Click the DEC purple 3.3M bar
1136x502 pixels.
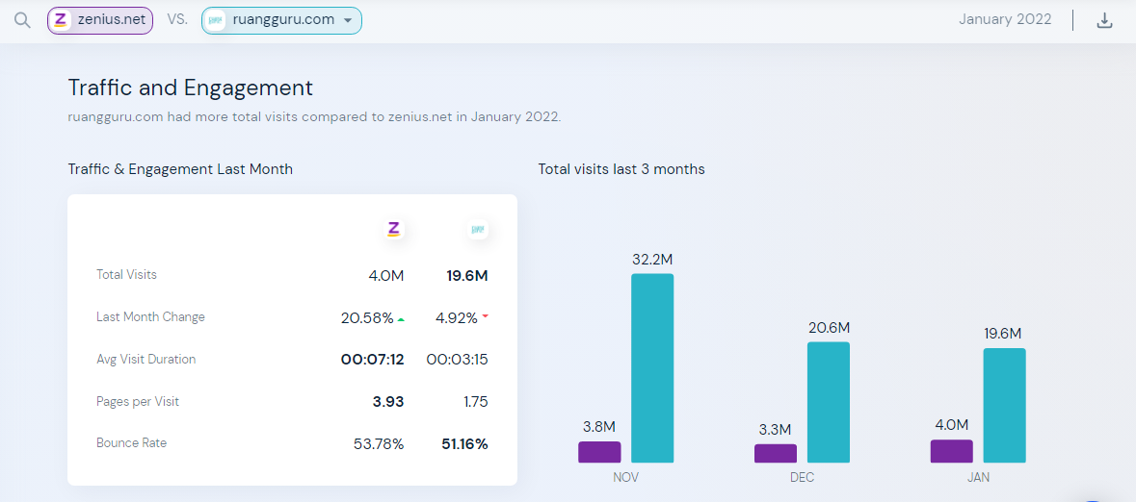(x=776, y=454)
